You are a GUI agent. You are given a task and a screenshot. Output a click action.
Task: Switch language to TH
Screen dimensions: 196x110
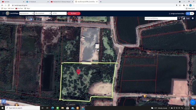(x=188, y=14)
